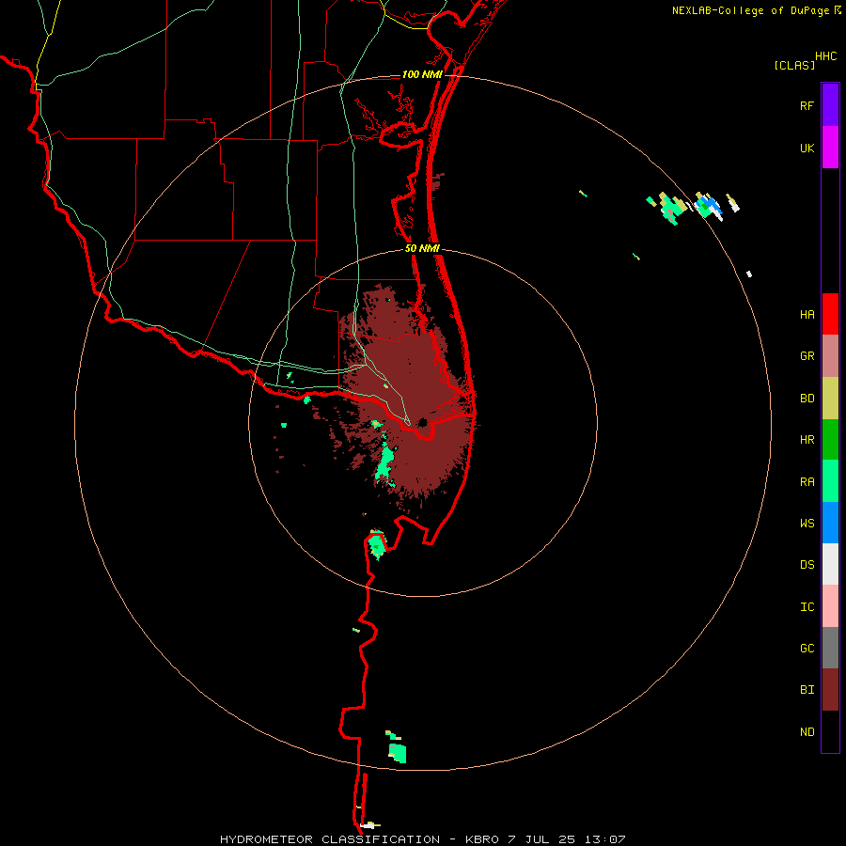
Task: Click the GR legend label
Action: click(807, 356)
